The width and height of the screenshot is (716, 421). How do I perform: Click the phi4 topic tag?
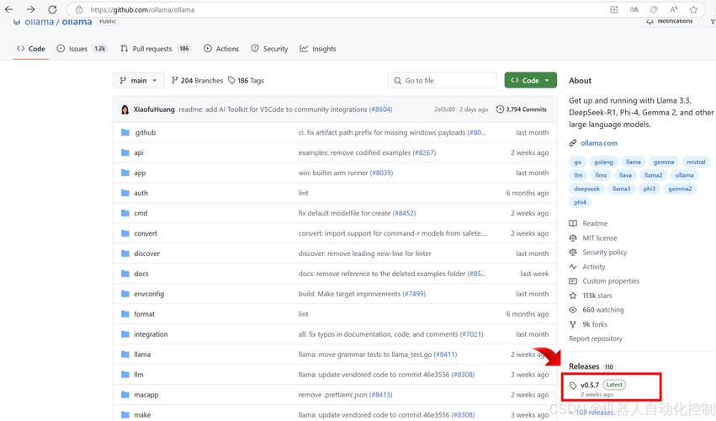[x=580, y=202]
